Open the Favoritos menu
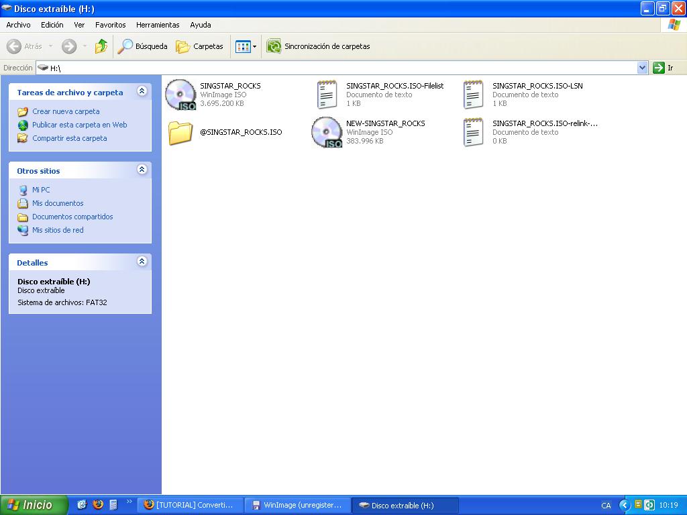The image size is (687, 515). point(110,25)
